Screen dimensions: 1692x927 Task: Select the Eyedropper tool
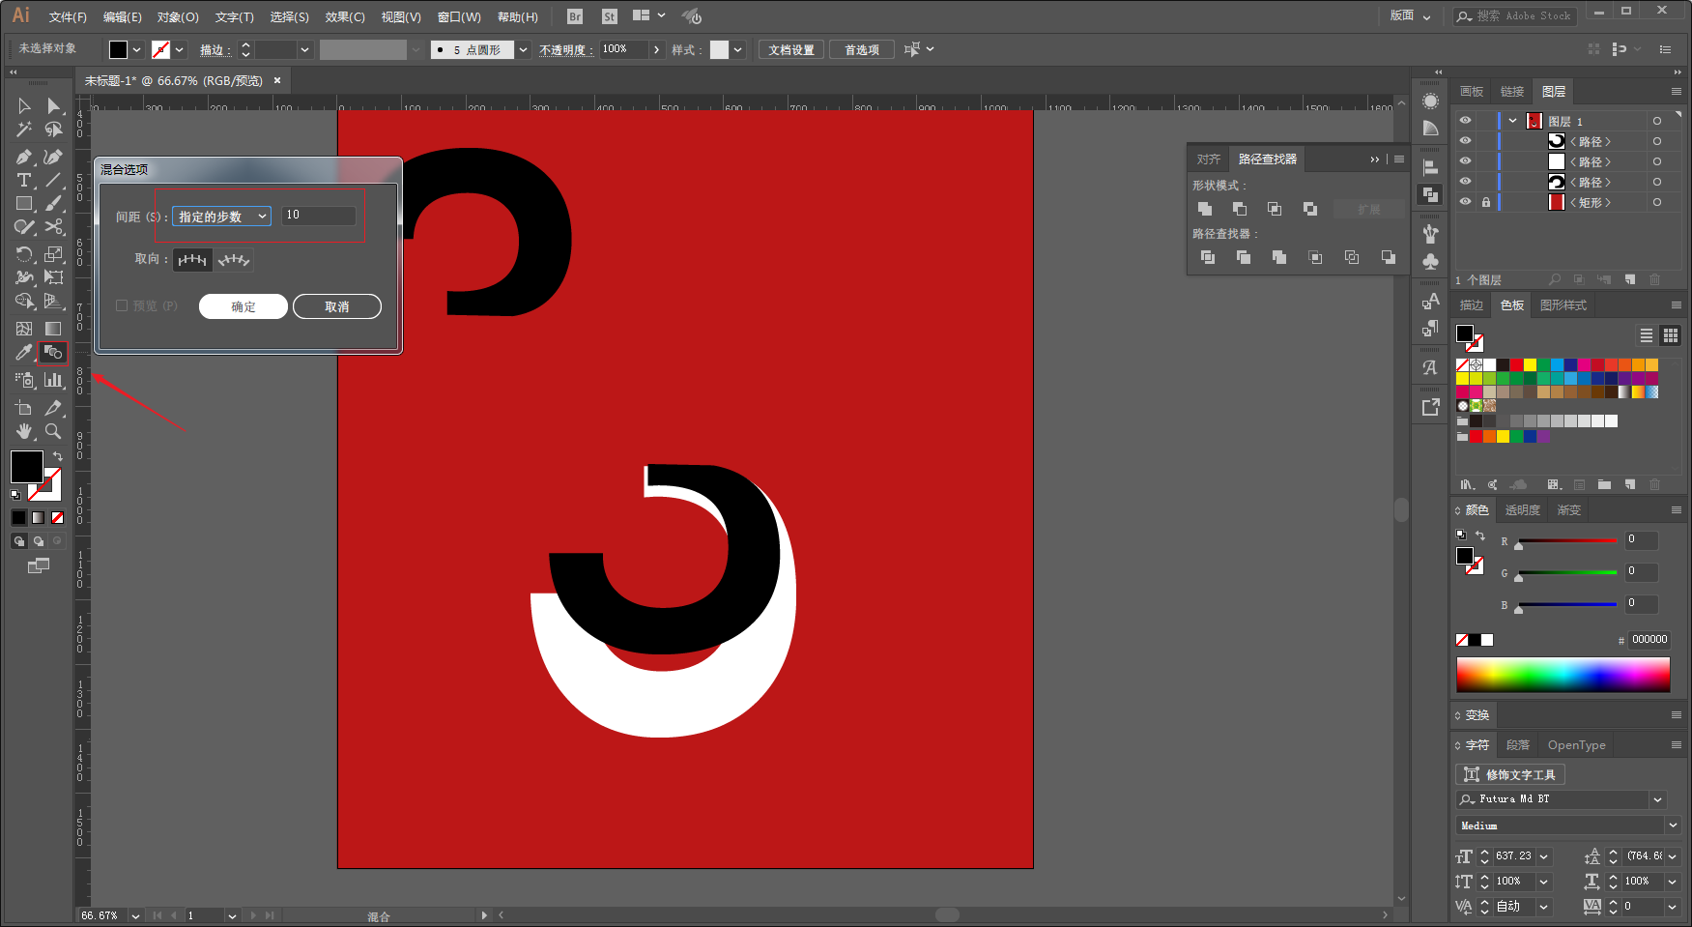pos(24,353)
